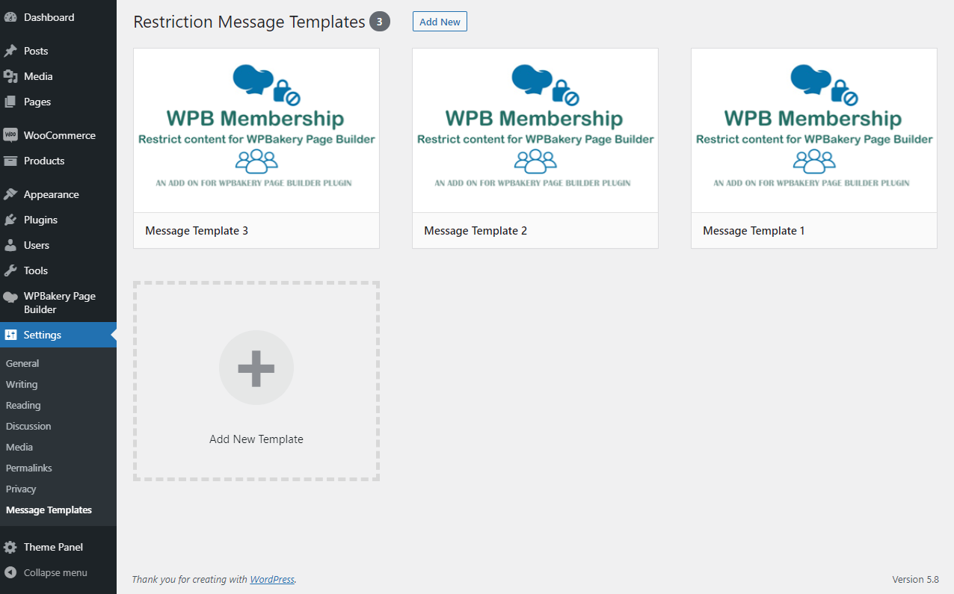Click the Message Template 1 title

(754, 231)
